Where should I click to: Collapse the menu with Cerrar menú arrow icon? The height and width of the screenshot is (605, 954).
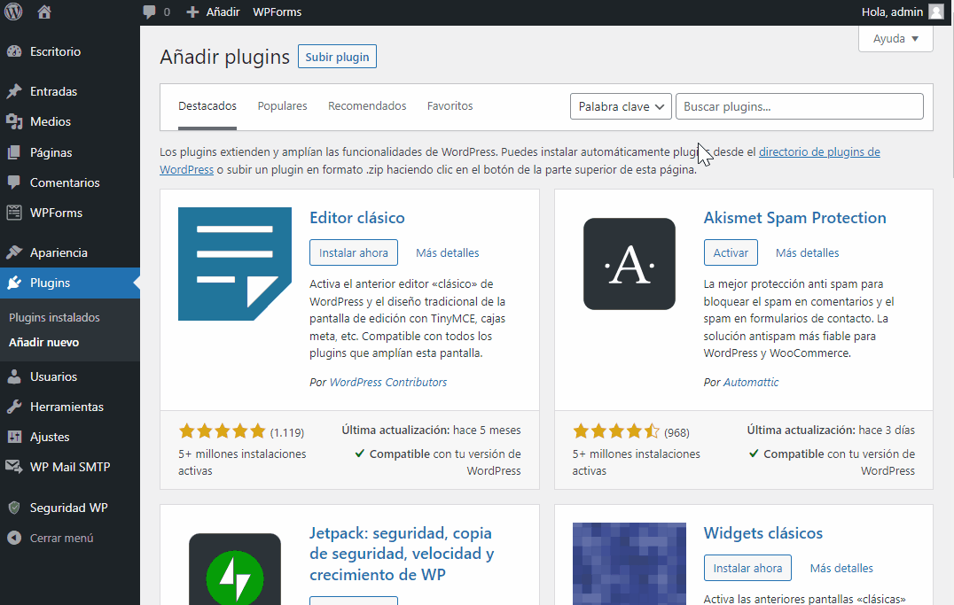[x=14, y=538]
